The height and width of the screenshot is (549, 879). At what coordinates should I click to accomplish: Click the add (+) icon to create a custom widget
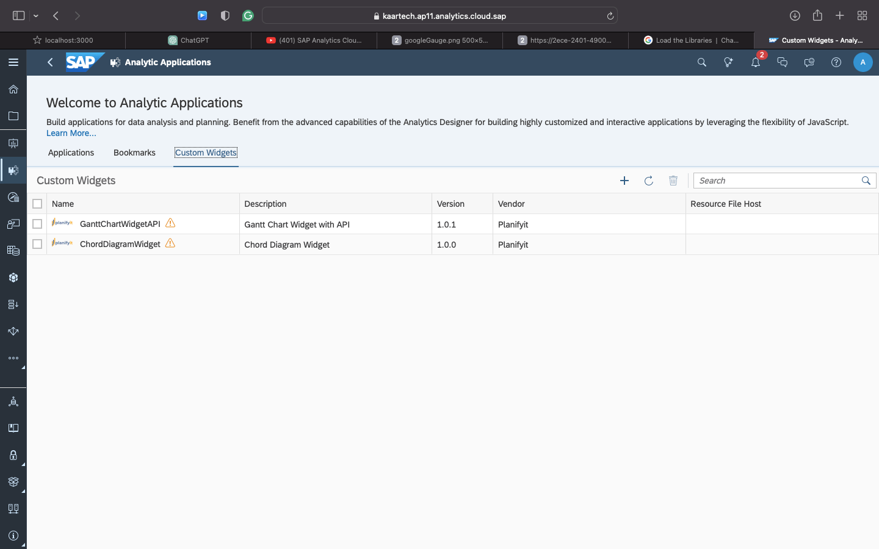624,181
